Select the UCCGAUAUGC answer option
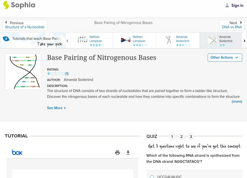 click(152, 177)
